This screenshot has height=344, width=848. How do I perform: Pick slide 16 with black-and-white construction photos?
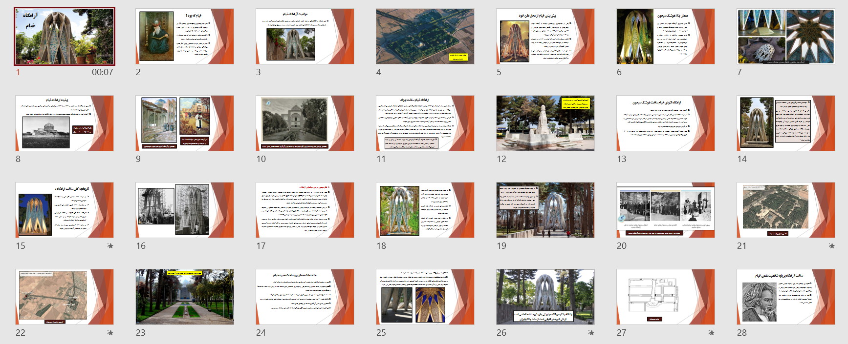(x=185, y=210)
